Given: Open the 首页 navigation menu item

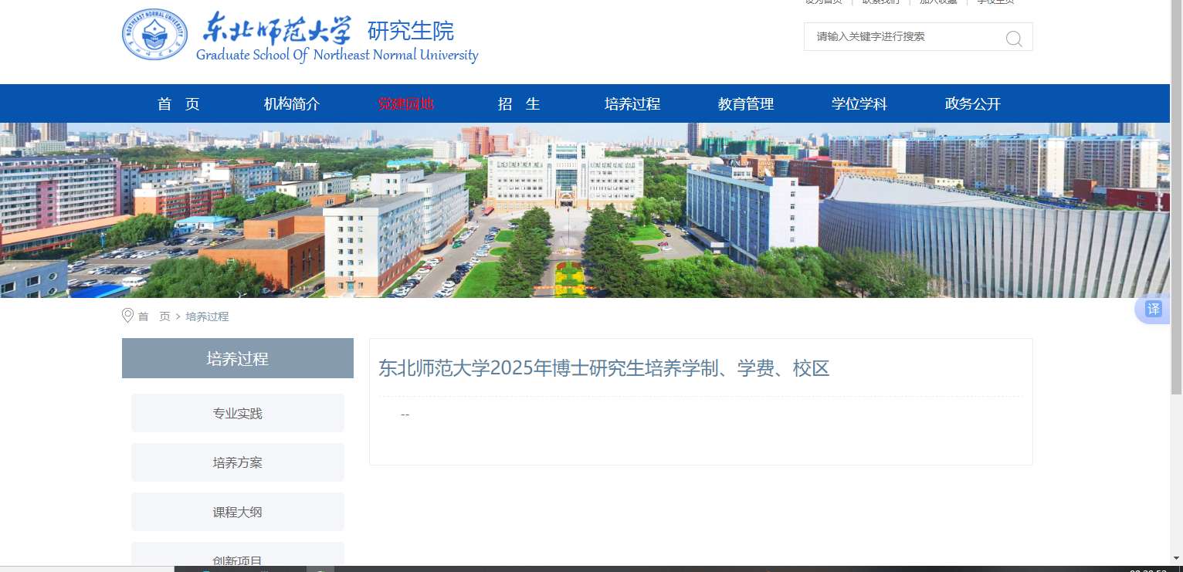Looking at the screenshot, I should 178,104.
